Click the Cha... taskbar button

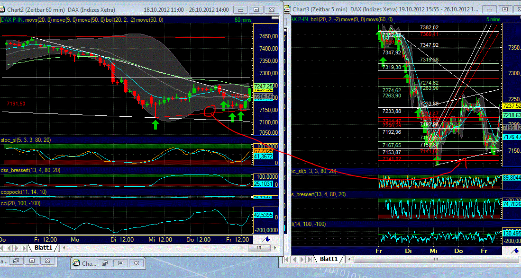90,263
